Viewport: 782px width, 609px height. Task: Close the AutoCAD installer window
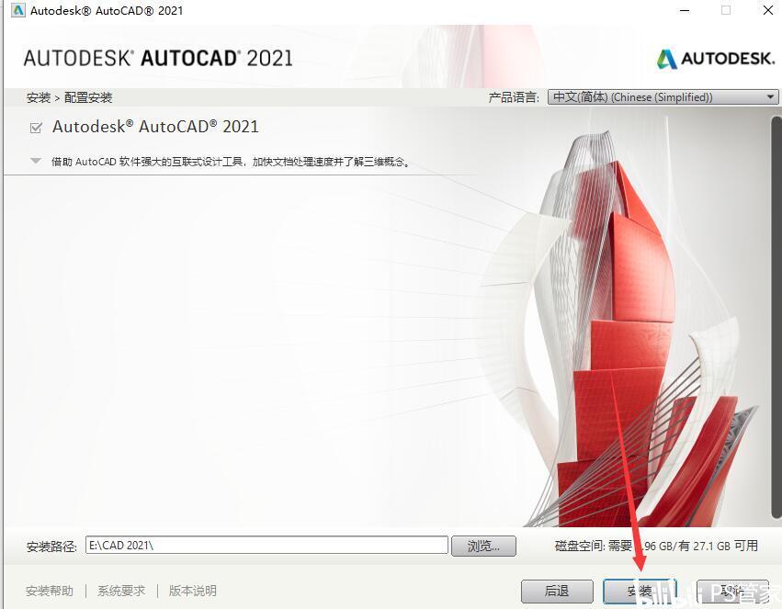click(x=768, y=10)
